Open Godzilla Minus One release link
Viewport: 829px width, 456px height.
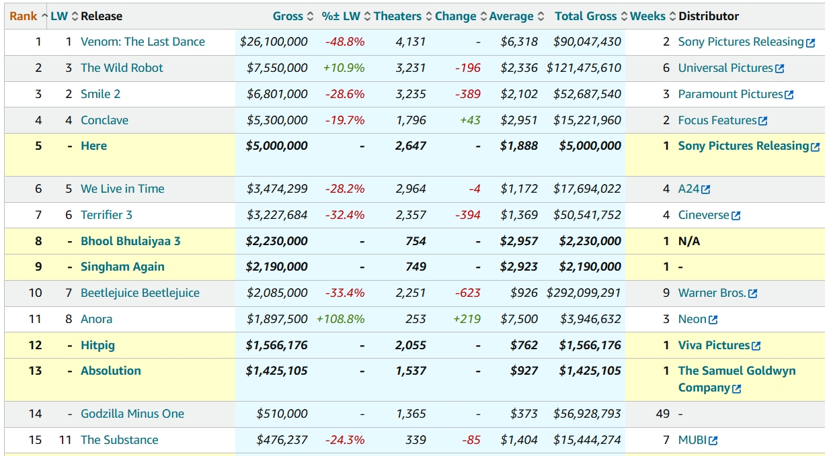click(132, 414)
